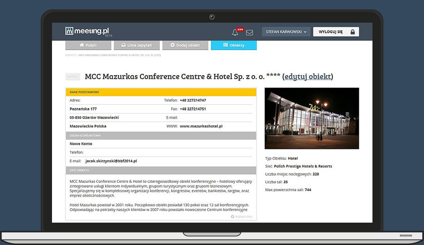Open the messages envelope icon
Viewport: 424px width, 245px height.
coord(250,33)
